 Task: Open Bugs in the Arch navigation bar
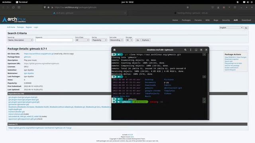(x=216, y=20)
